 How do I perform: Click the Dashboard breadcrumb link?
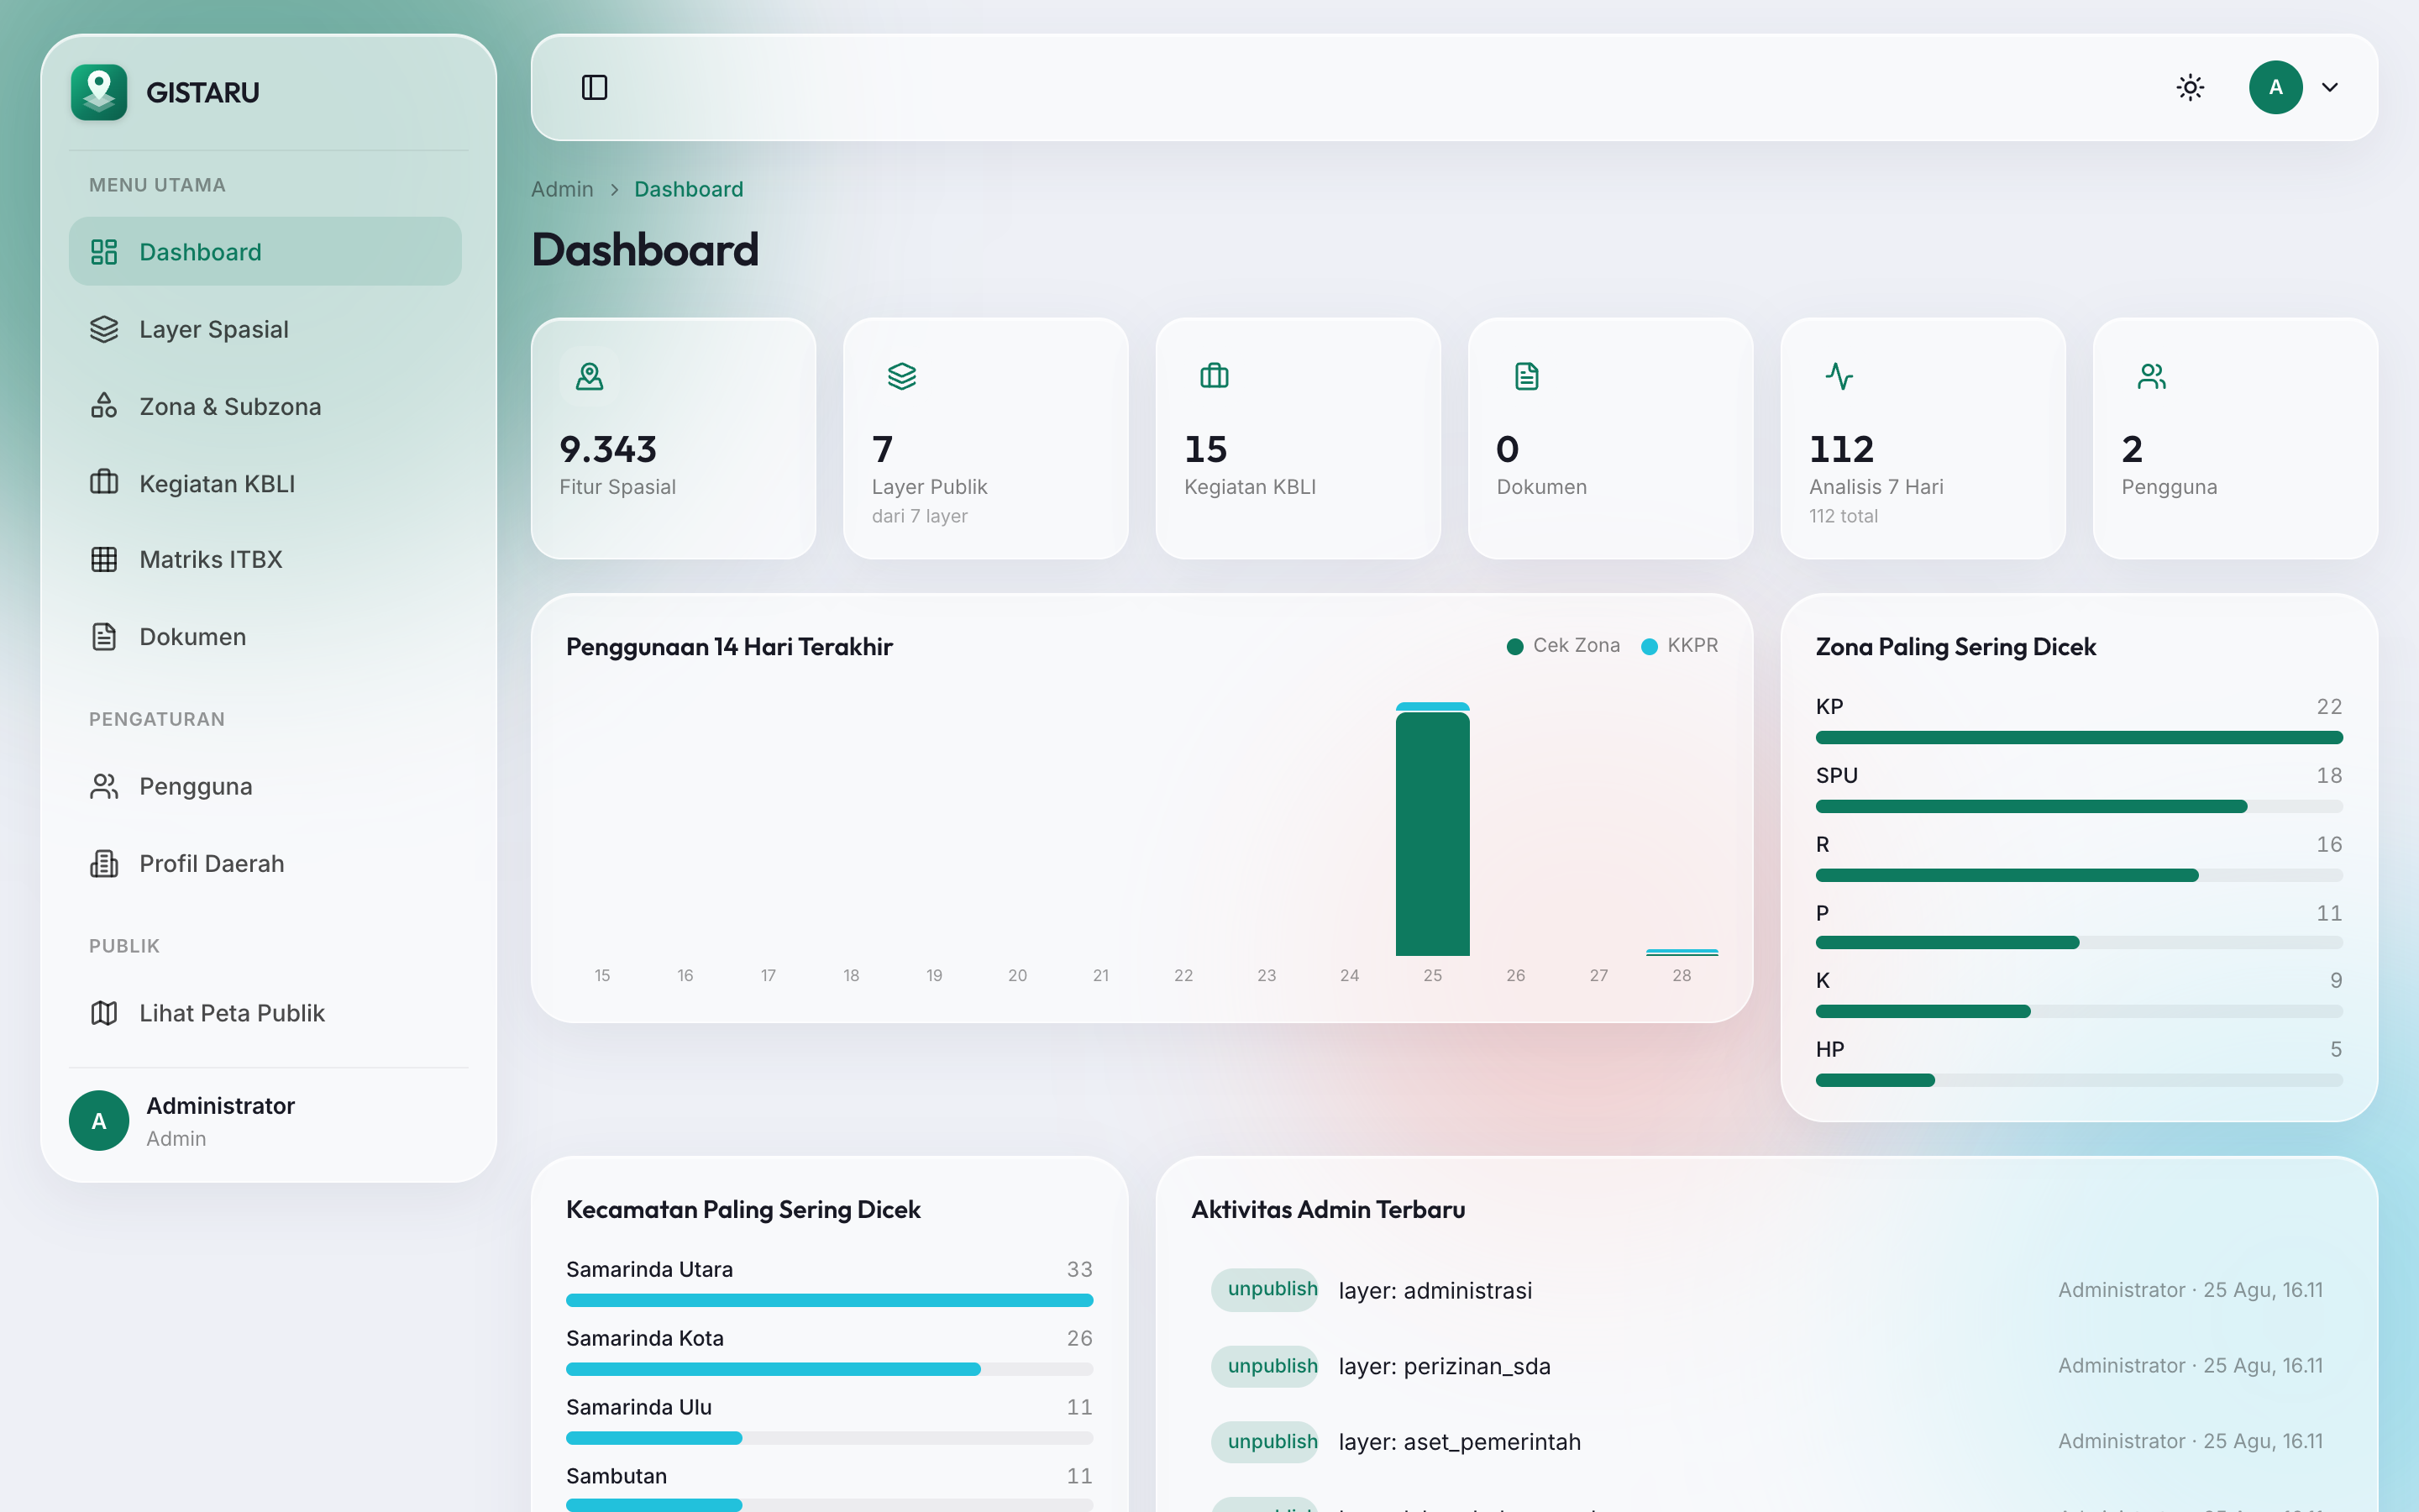(689, 189)
